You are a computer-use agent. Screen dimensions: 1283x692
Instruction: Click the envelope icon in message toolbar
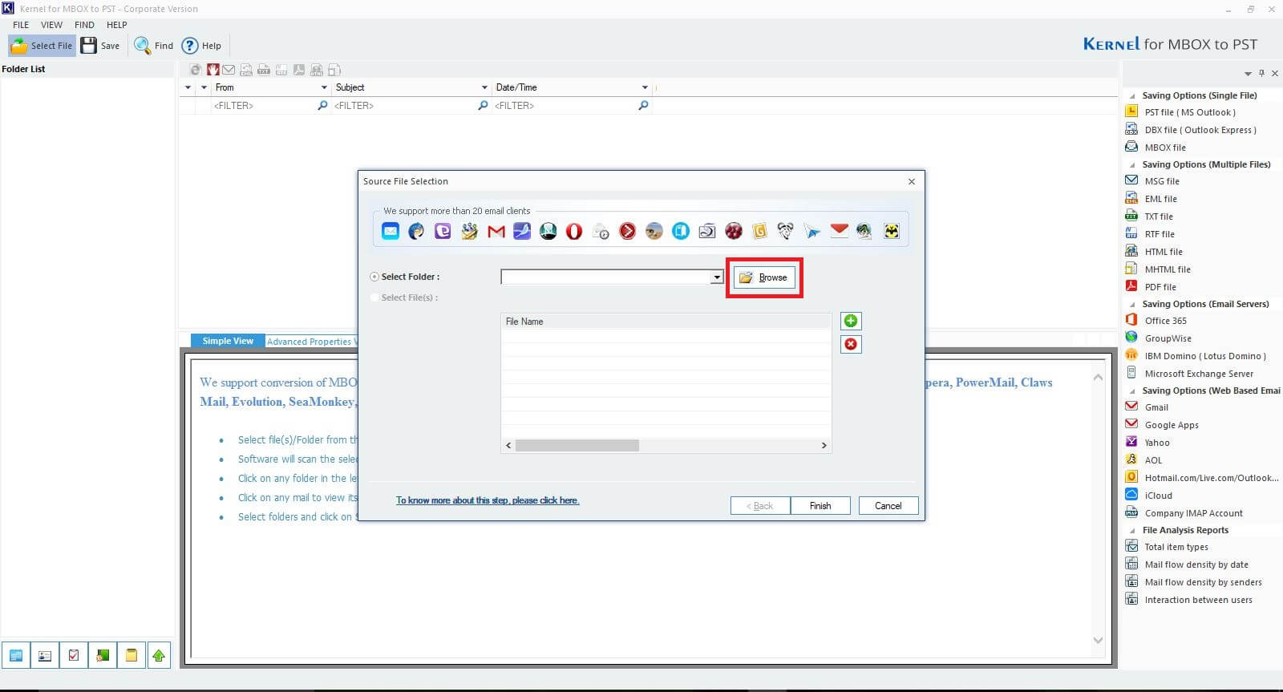pyautogui.click(x=229, y=70)
